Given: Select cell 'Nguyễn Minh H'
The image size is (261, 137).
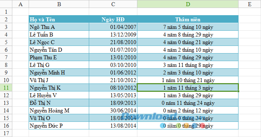Looking at the screenshot, I should tap(59, 72).
